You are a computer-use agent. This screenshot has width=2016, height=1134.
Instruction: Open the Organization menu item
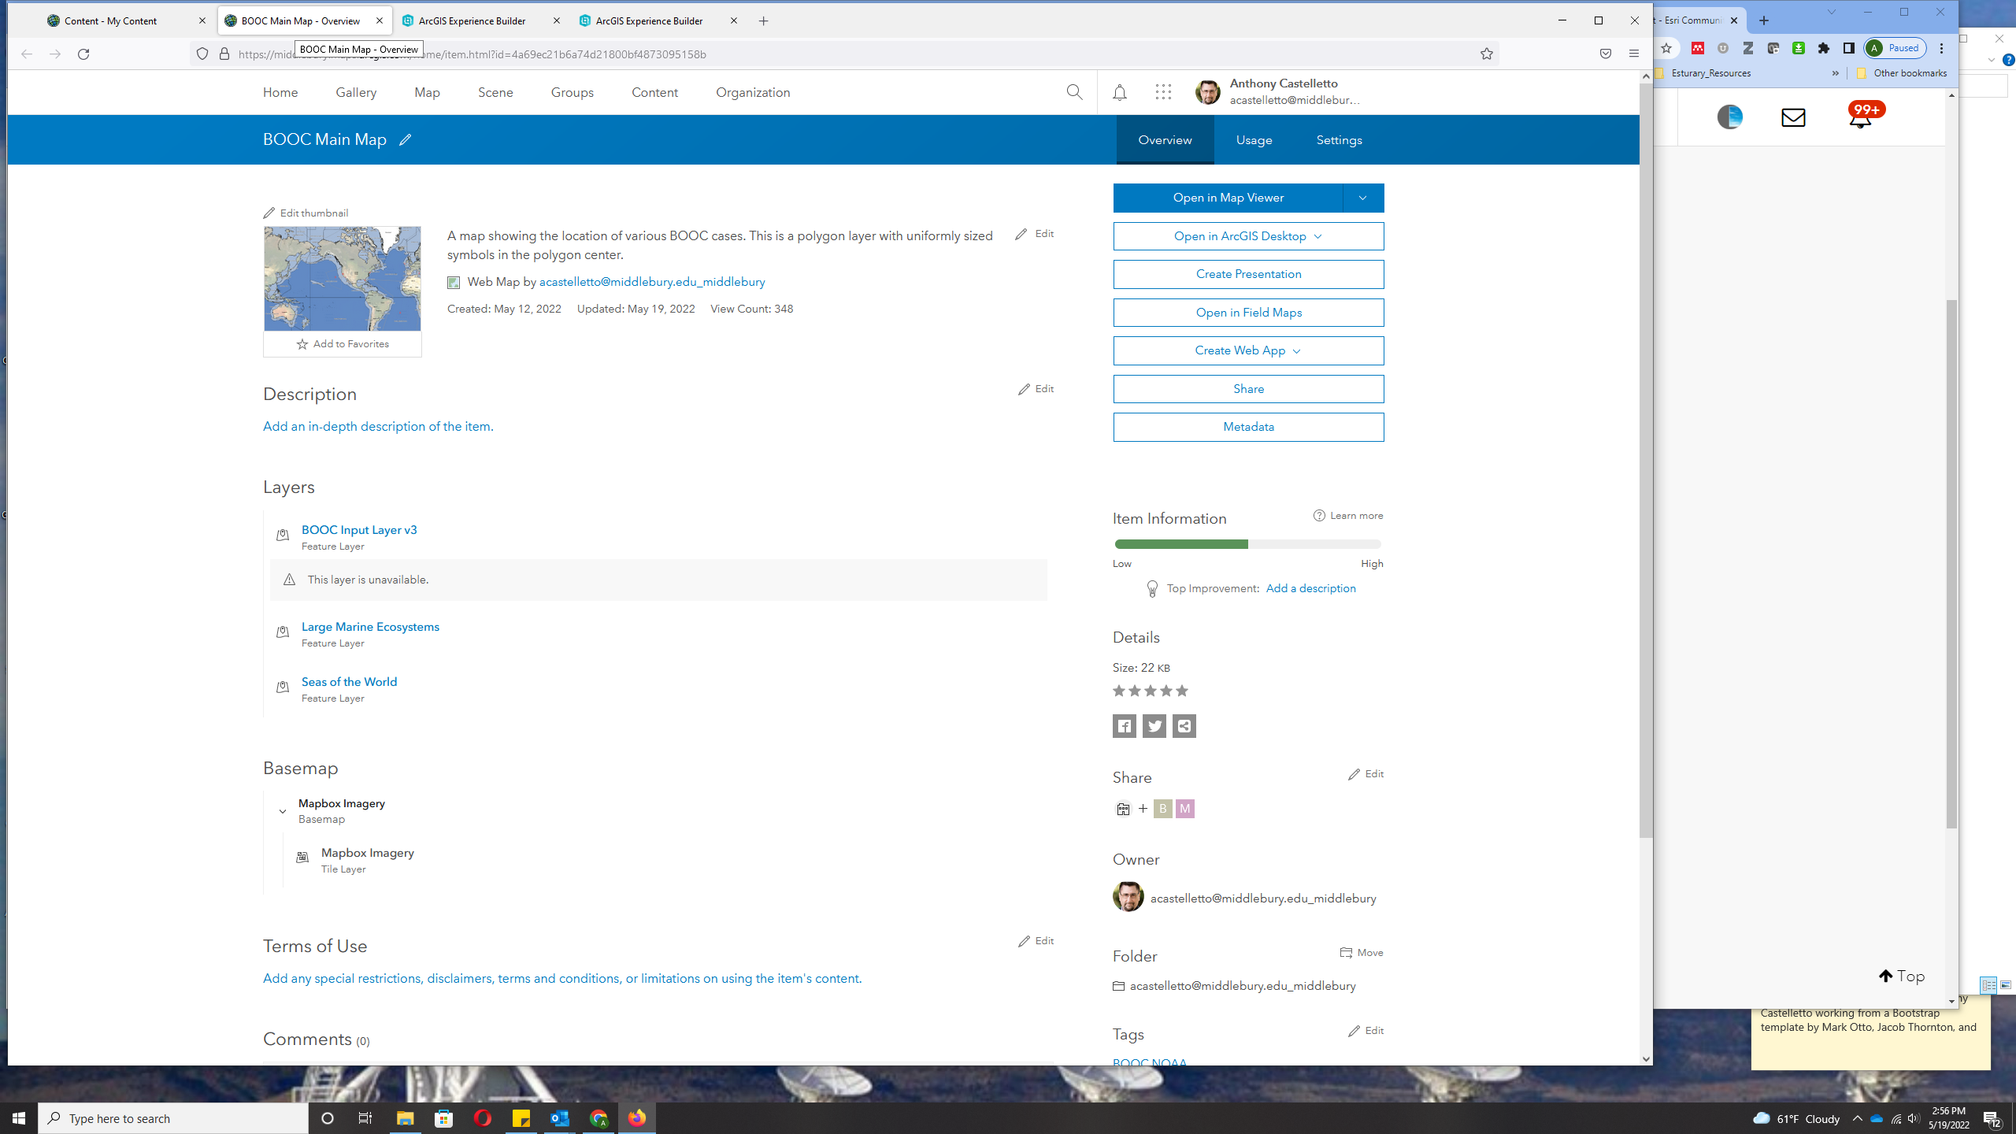(x=753, y=92)
